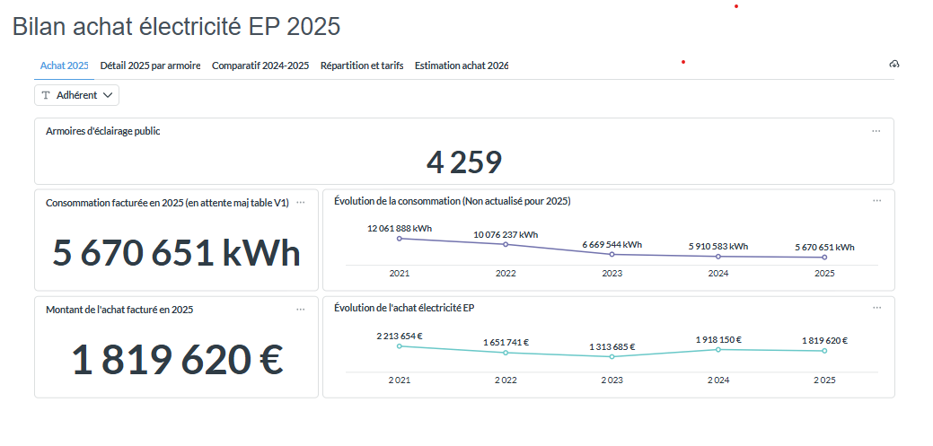Screen dimensions: 933x446
Task: Open ellipsis menu for Montant de l'achat card
Action: [300, 309]
